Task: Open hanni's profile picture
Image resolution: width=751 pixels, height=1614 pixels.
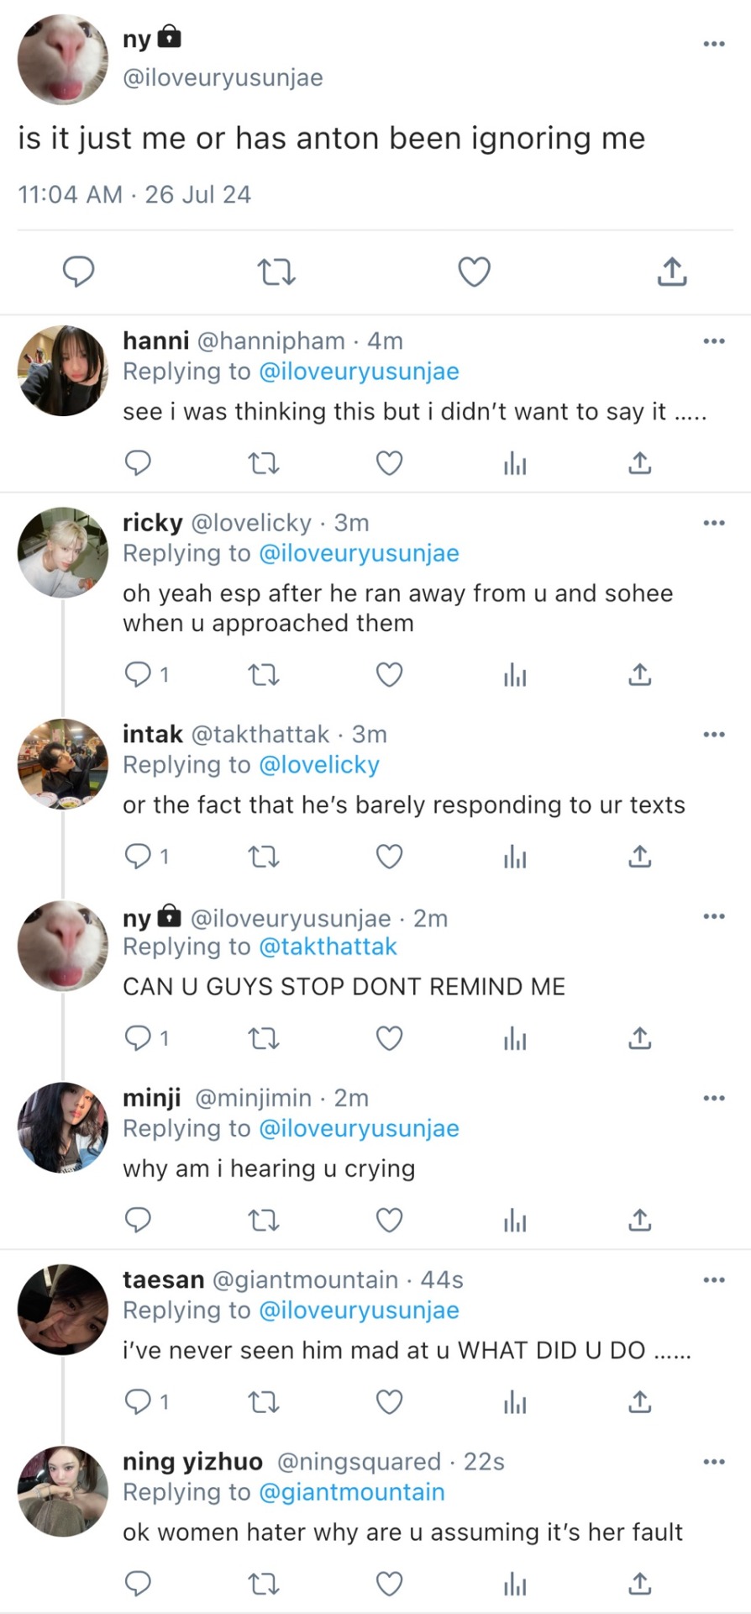Action: (x=63, y=371)
